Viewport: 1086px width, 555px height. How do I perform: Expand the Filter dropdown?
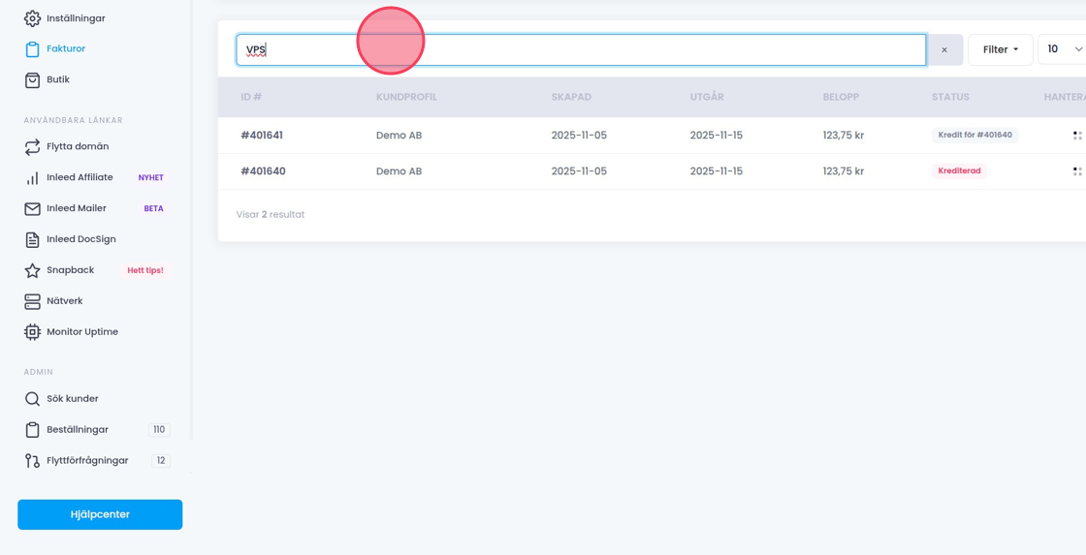pyautogui.click(x=1000, y=49)
